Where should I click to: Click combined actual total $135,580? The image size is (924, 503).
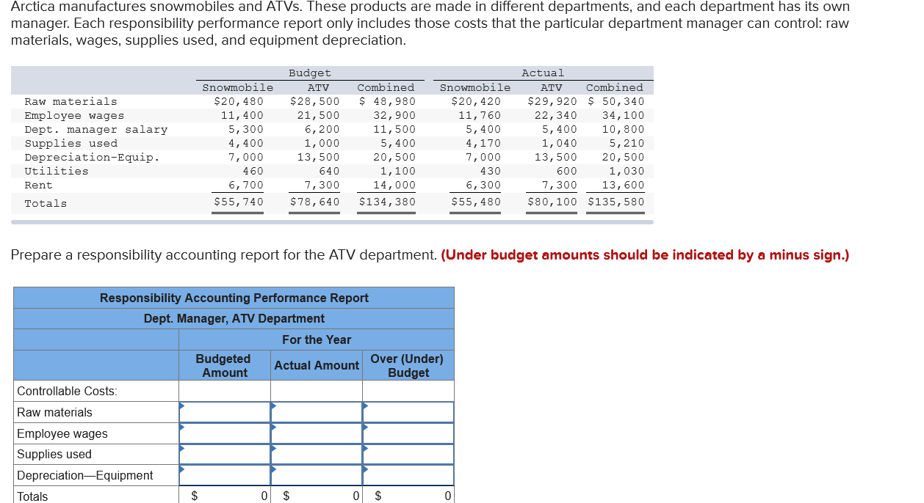(x=616, y=202)
